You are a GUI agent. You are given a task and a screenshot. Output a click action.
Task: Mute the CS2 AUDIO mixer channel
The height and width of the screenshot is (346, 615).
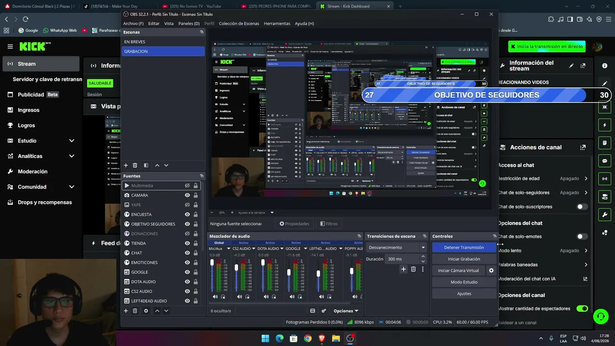click(239, 297)
